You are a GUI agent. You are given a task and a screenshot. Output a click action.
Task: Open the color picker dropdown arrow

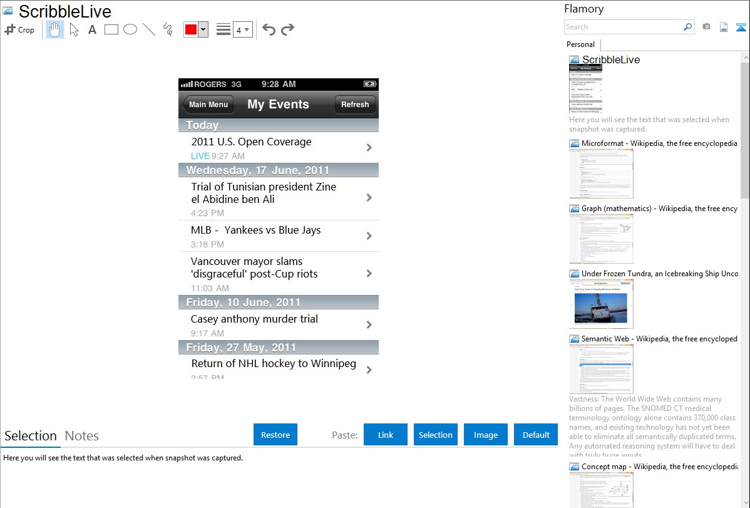pos(203,29)
